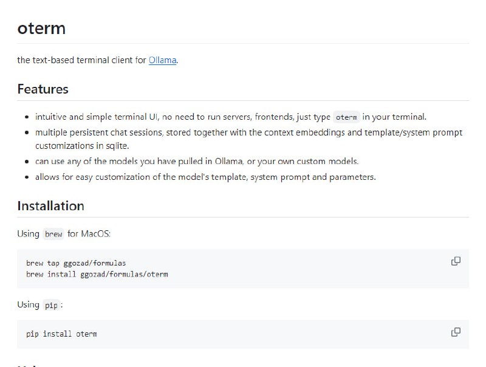Click the inline oterm code in first bullet
Screen dimensions: 486x367
pyautogui.click(x=346, y=117)
